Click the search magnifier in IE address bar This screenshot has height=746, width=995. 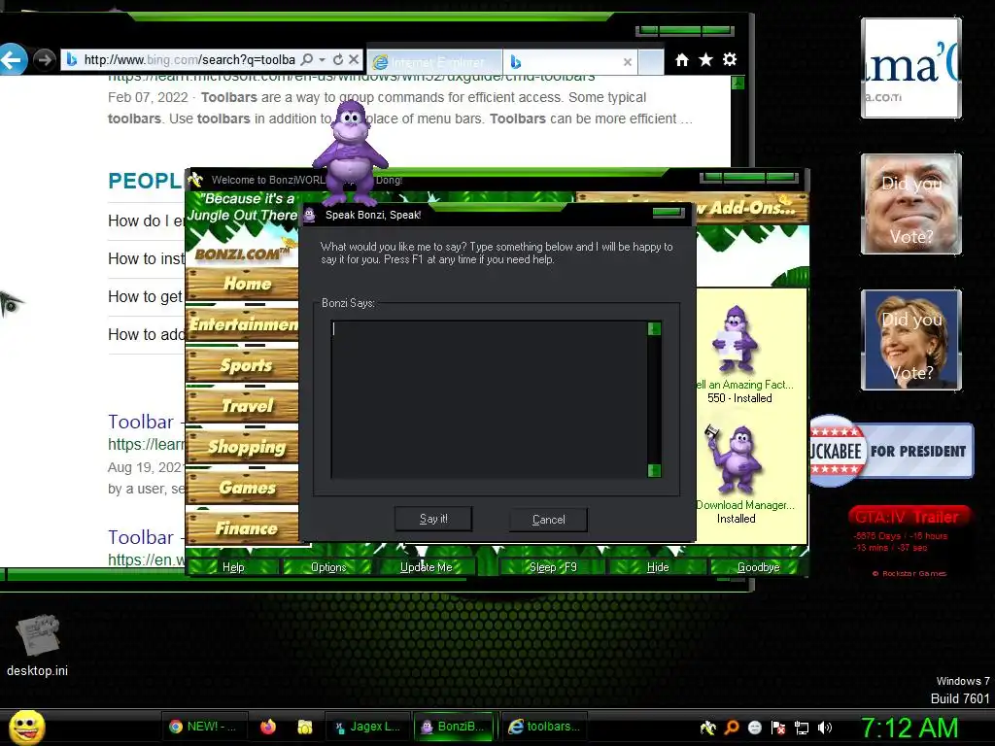[307, 59]
